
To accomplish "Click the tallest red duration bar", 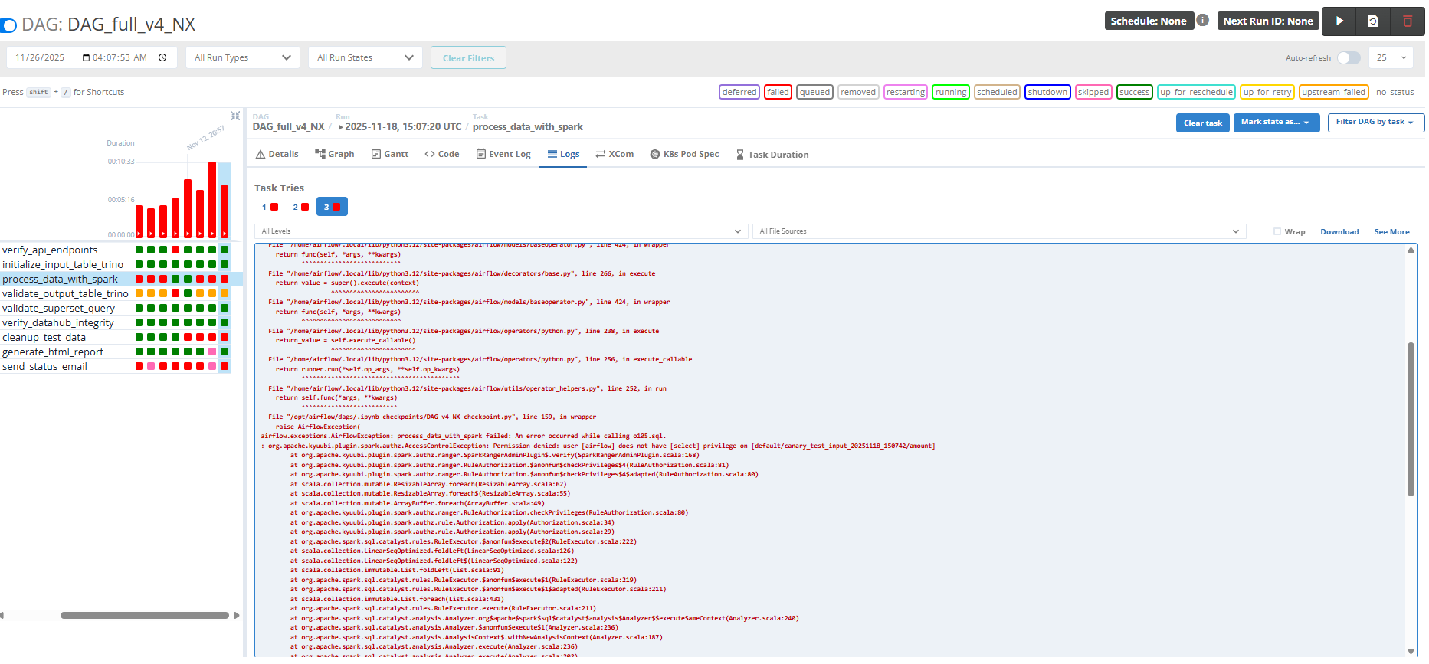I will coord(212,199).
